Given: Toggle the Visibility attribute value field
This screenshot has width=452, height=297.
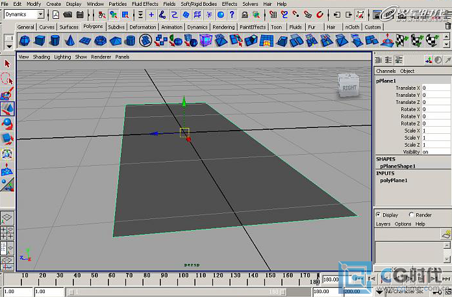Looking at the screenshot, I should click(425, 152).
